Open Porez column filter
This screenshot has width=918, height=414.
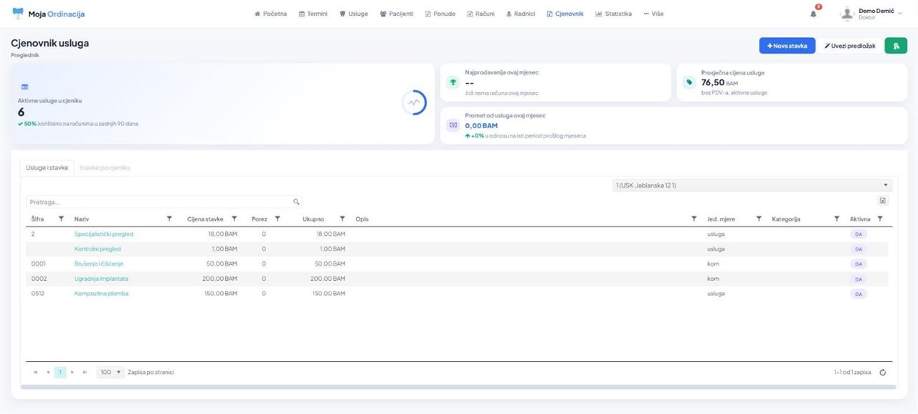(x=278, y=218)
